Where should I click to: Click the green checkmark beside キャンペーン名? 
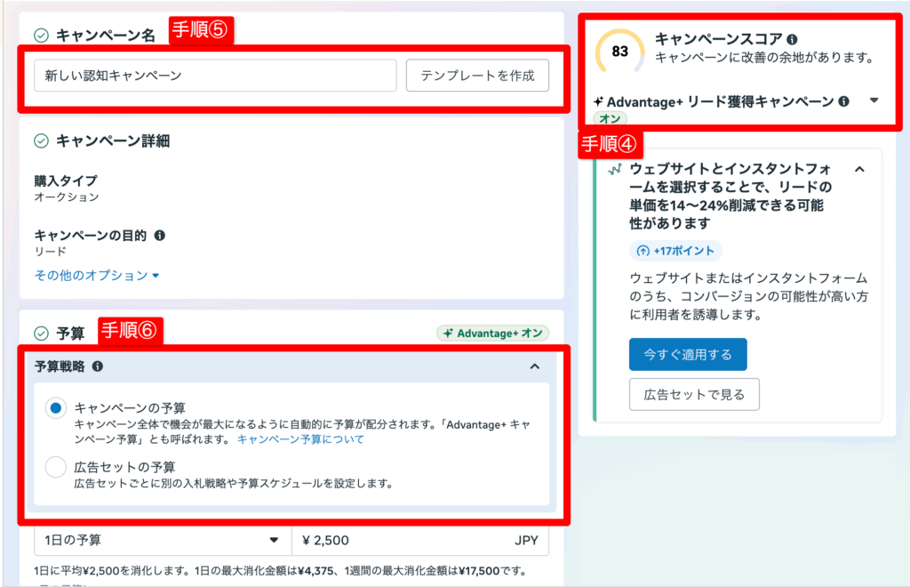[41, 36]
